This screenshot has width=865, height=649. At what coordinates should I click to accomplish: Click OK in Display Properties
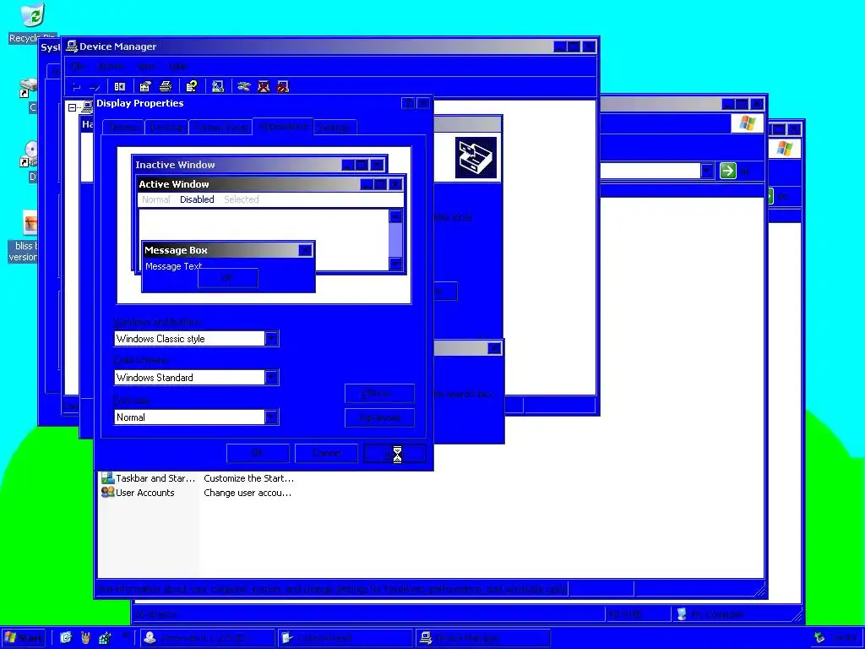click(258, 453)
